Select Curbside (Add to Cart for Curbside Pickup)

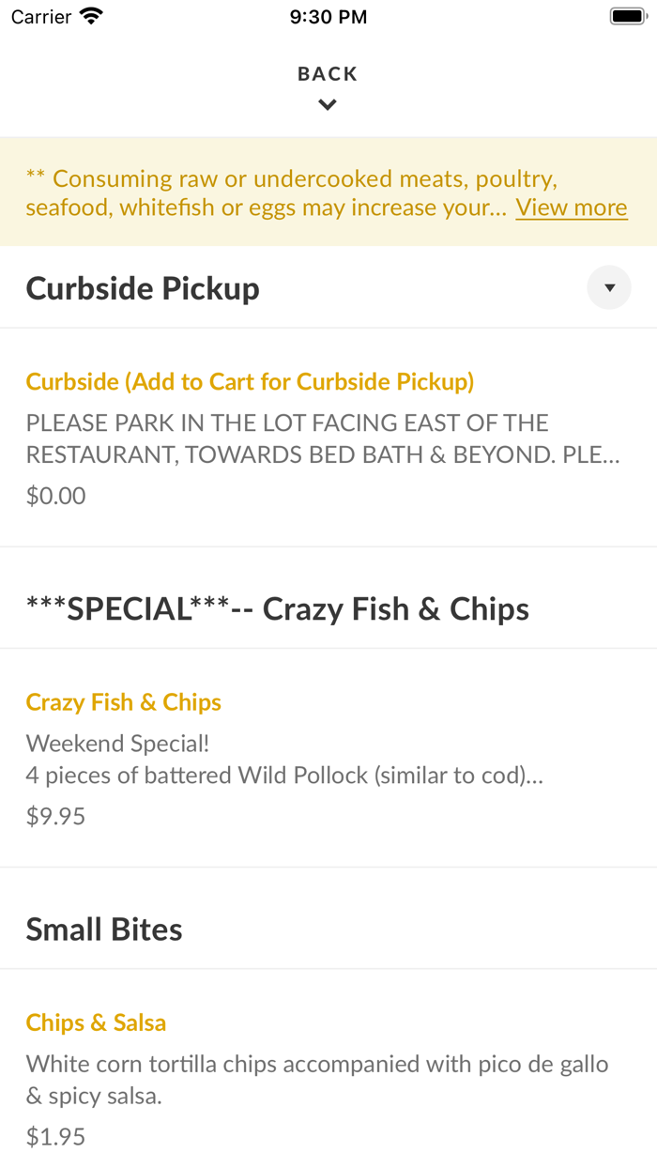250,381
